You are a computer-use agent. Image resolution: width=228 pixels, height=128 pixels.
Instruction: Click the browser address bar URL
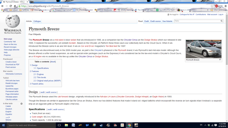coord(45,6)
